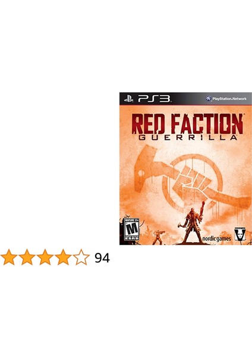Click the RED FACTION title text
Image resolution: width=252 pixels, height=357 pixels.
pyautogui.click(x=187, y=124)
